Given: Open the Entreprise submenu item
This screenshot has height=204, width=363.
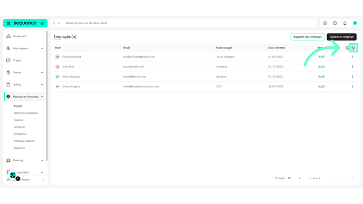Looking at the screenshot, I should tap(20, 134).
